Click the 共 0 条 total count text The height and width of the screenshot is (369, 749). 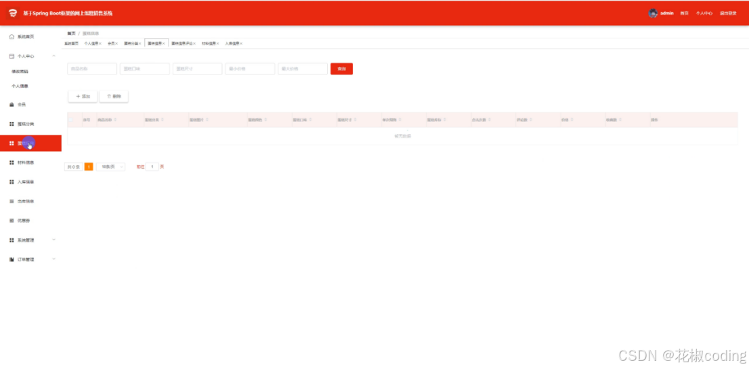[73, 167]
